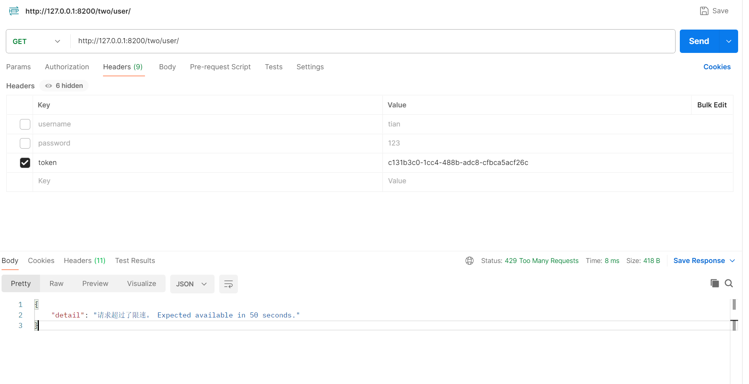The image size is (749, 384).
Task: Click the response body scrollbar thumb
Action: pos(734,304)
